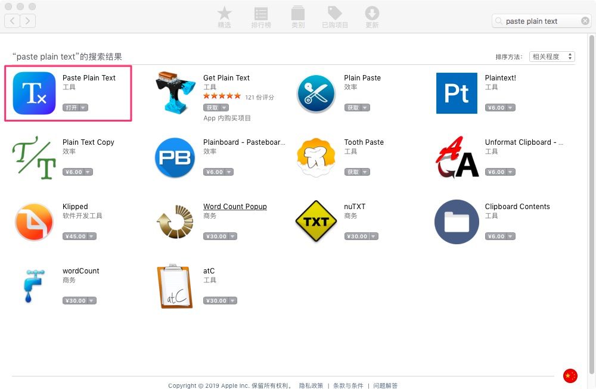Open the Terms and Conditions (条款与条件) link
The image size is (596, 389).
tap(348, 385)
